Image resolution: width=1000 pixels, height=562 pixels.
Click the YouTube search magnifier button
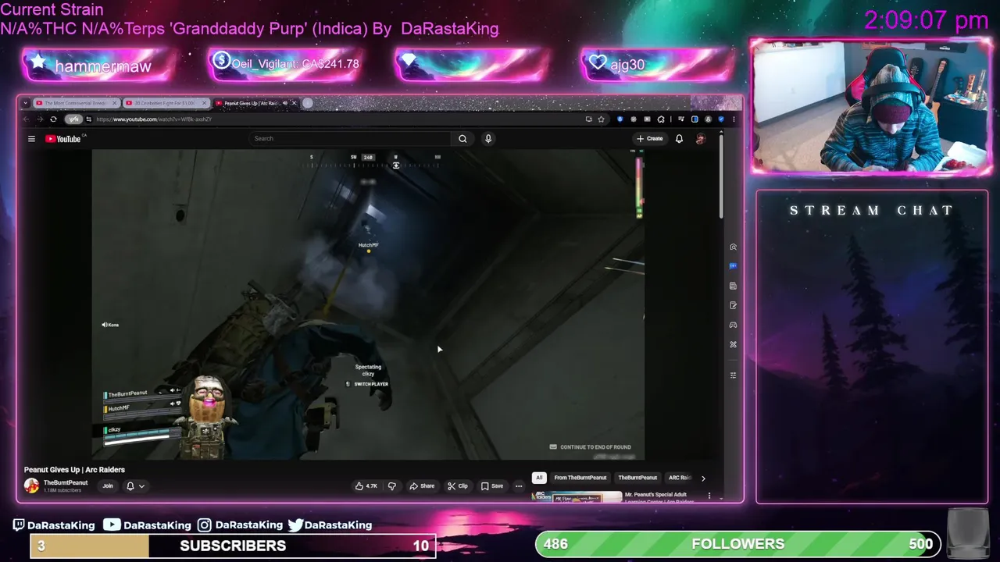click(x=462, y=139)
